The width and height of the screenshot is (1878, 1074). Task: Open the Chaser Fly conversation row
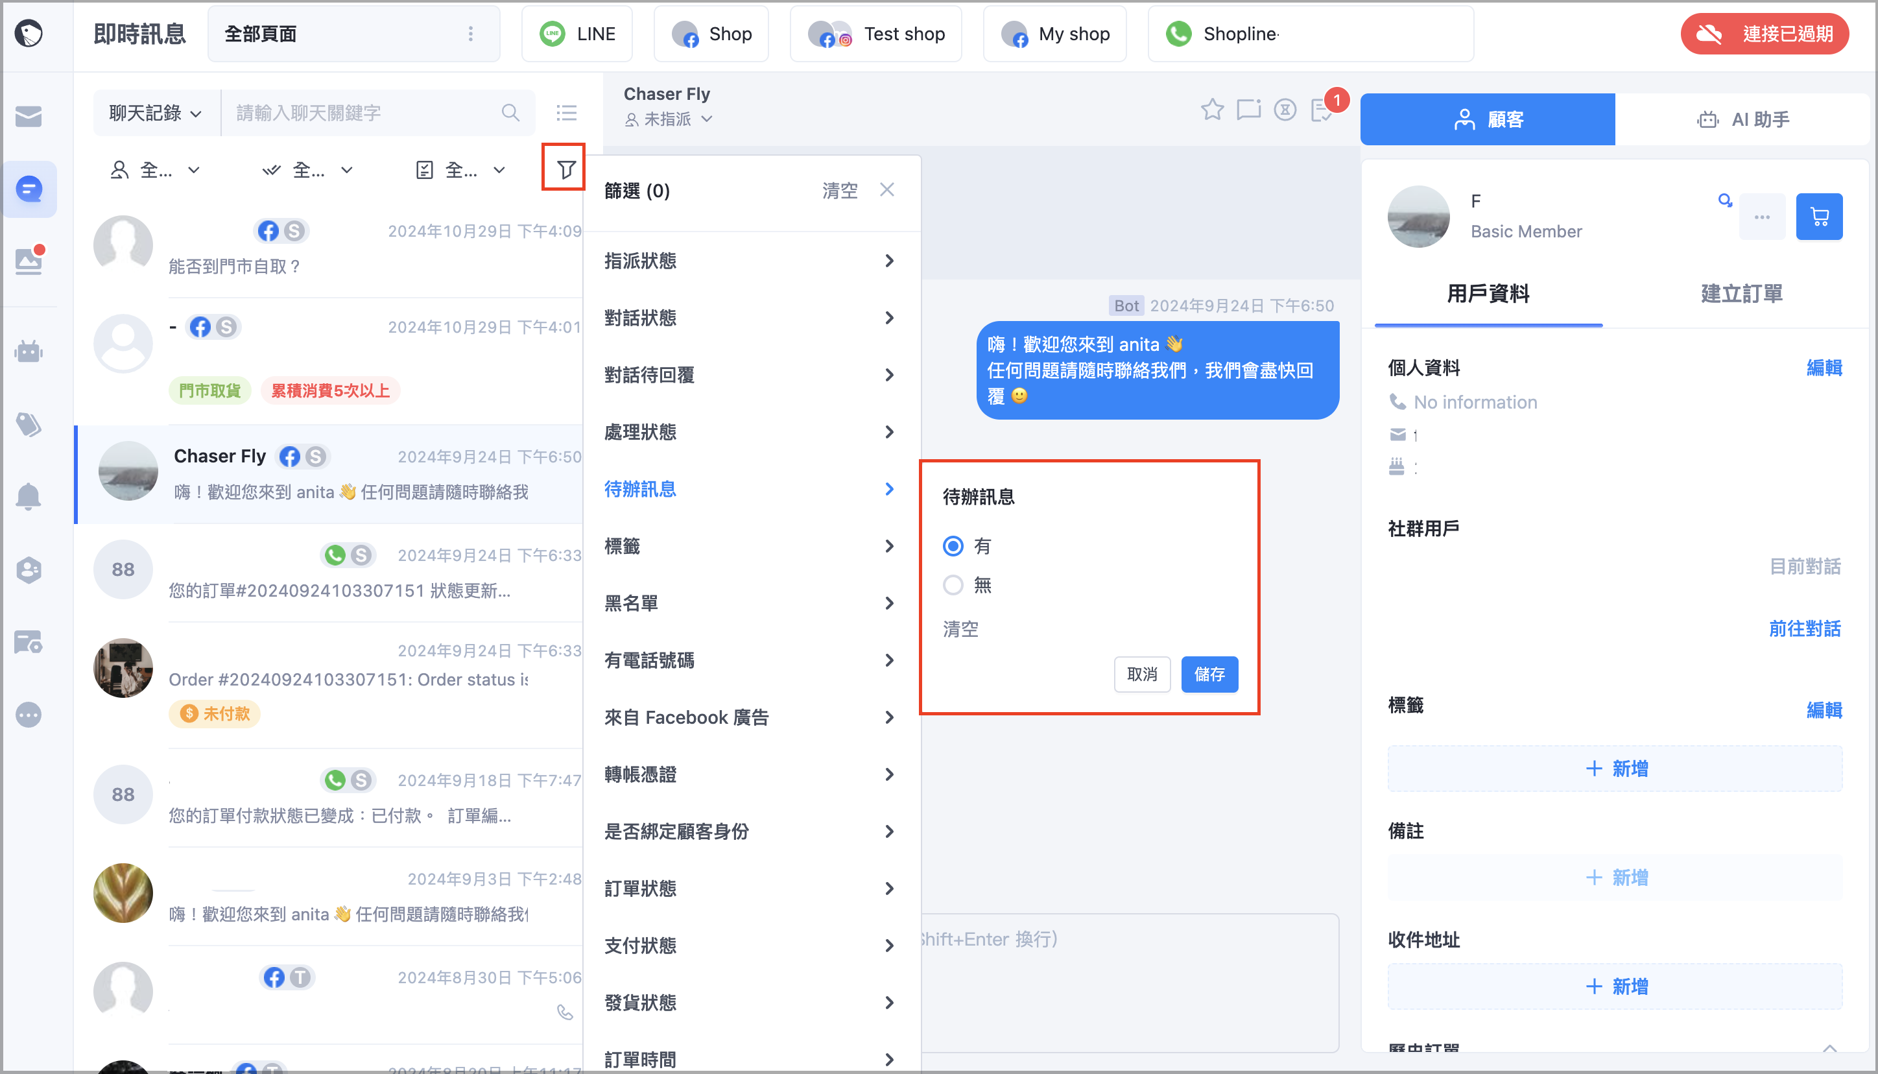point(329,474)
